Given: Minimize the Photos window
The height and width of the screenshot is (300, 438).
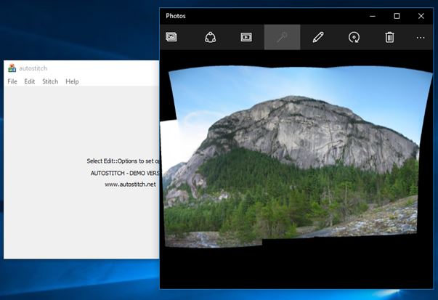Looking at the screenshot, I should [373, 15].
